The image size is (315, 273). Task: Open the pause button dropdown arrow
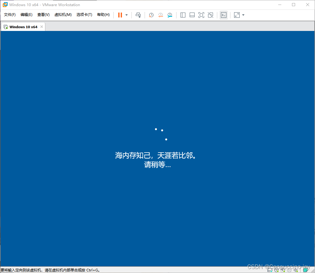[126, 15]
